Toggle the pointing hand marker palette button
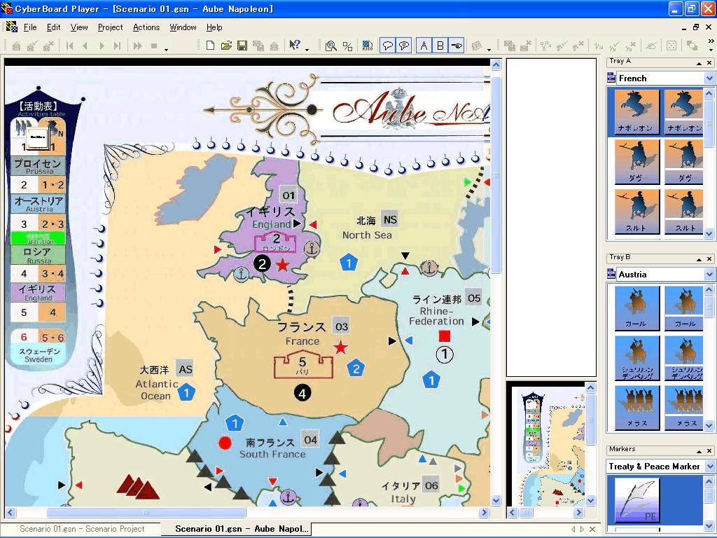Screen dimensions: 717x538 457,46
